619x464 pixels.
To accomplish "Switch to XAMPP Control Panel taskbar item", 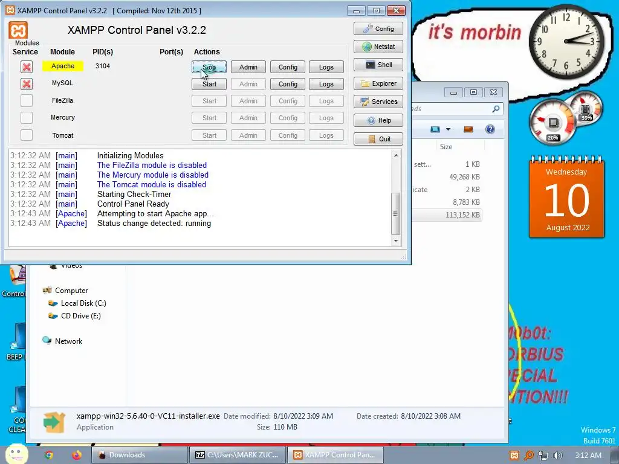I will pos(335,455).
